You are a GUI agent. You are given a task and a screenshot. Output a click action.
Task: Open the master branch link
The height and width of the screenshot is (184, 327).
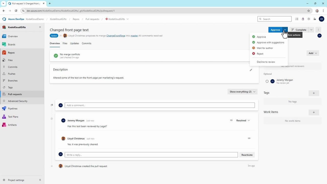tap(134, 36)
